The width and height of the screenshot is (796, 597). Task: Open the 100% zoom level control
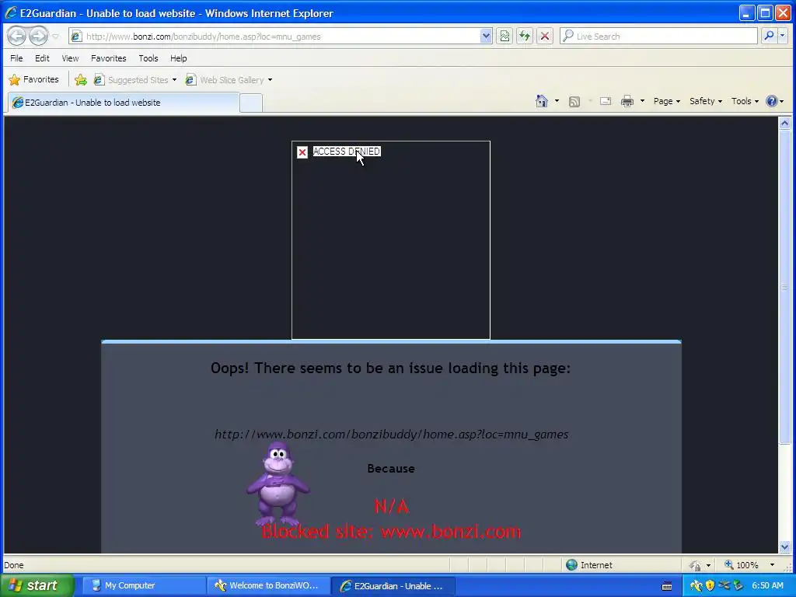[x=749, y=565]
